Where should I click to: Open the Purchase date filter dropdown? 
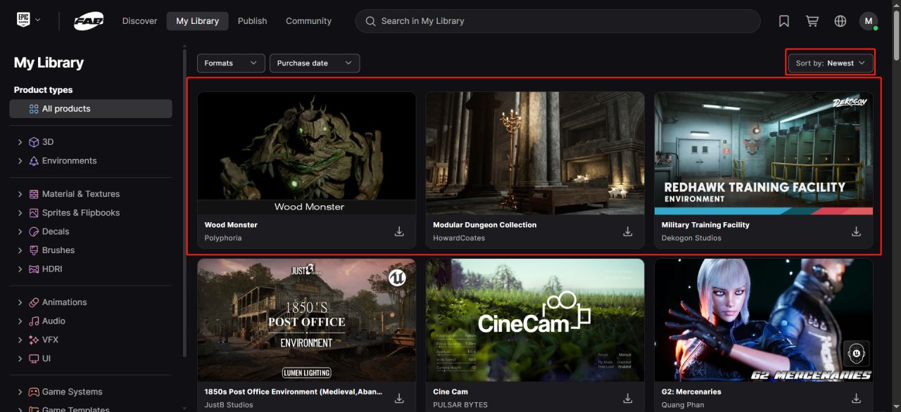tap(315, 63)
